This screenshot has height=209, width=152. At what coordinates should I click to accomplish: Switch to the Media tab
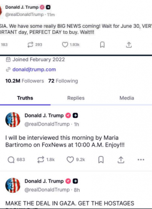click(x=127, y=98)
